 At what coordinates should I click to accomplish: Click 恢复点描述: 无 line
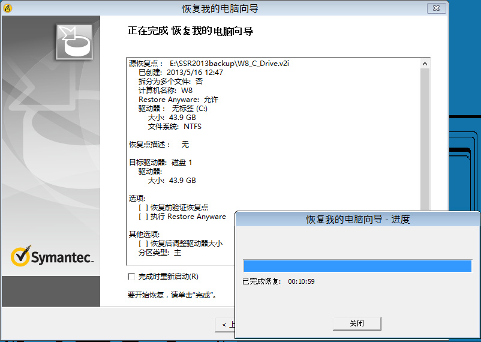[x=159, y=144]
